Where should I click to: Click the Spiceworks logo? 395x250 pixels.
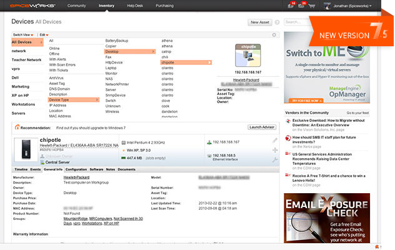32,6
